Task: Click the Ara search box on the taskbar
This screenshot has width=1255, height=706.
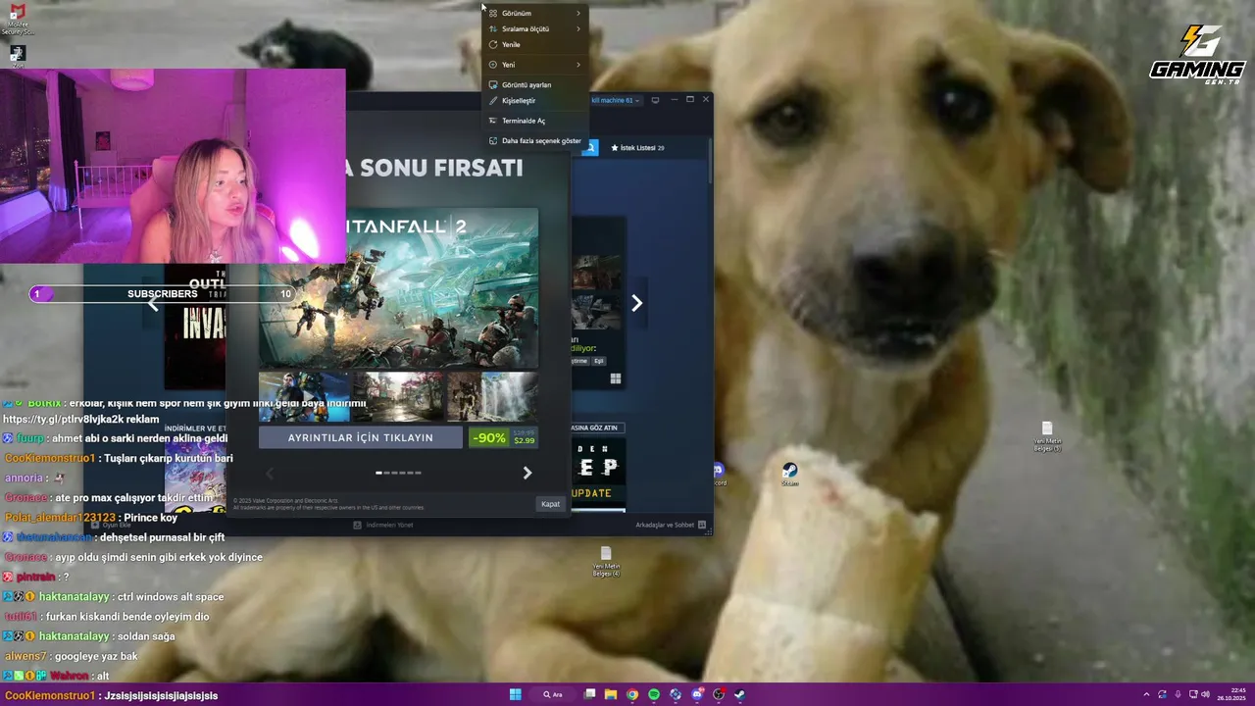Action: [553, 694]
